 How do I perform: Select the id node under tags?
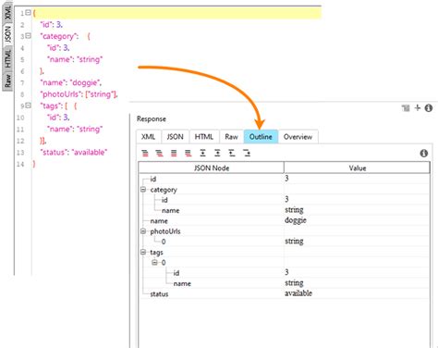click(176, 273)
